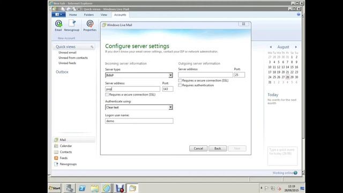343x193 pixels.
Task: Click the incoming Port 143 field
Action: (x=168, y=89)
